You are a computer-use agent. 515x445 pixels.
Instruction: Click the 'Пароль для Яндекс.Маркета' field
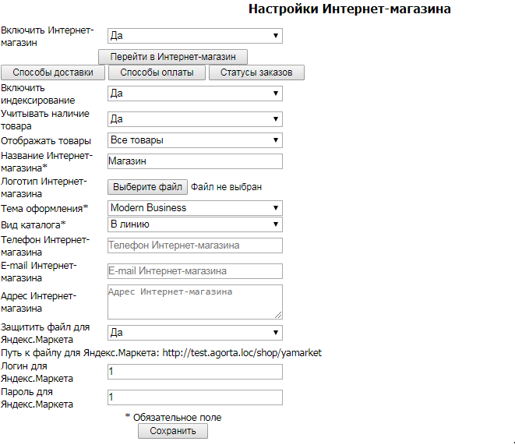[195, 397]
